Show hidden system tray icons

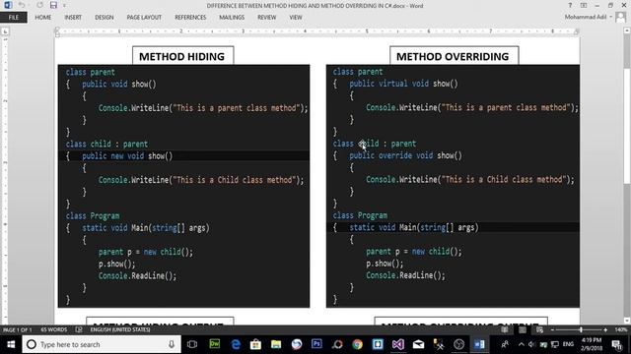pos(522,344)
